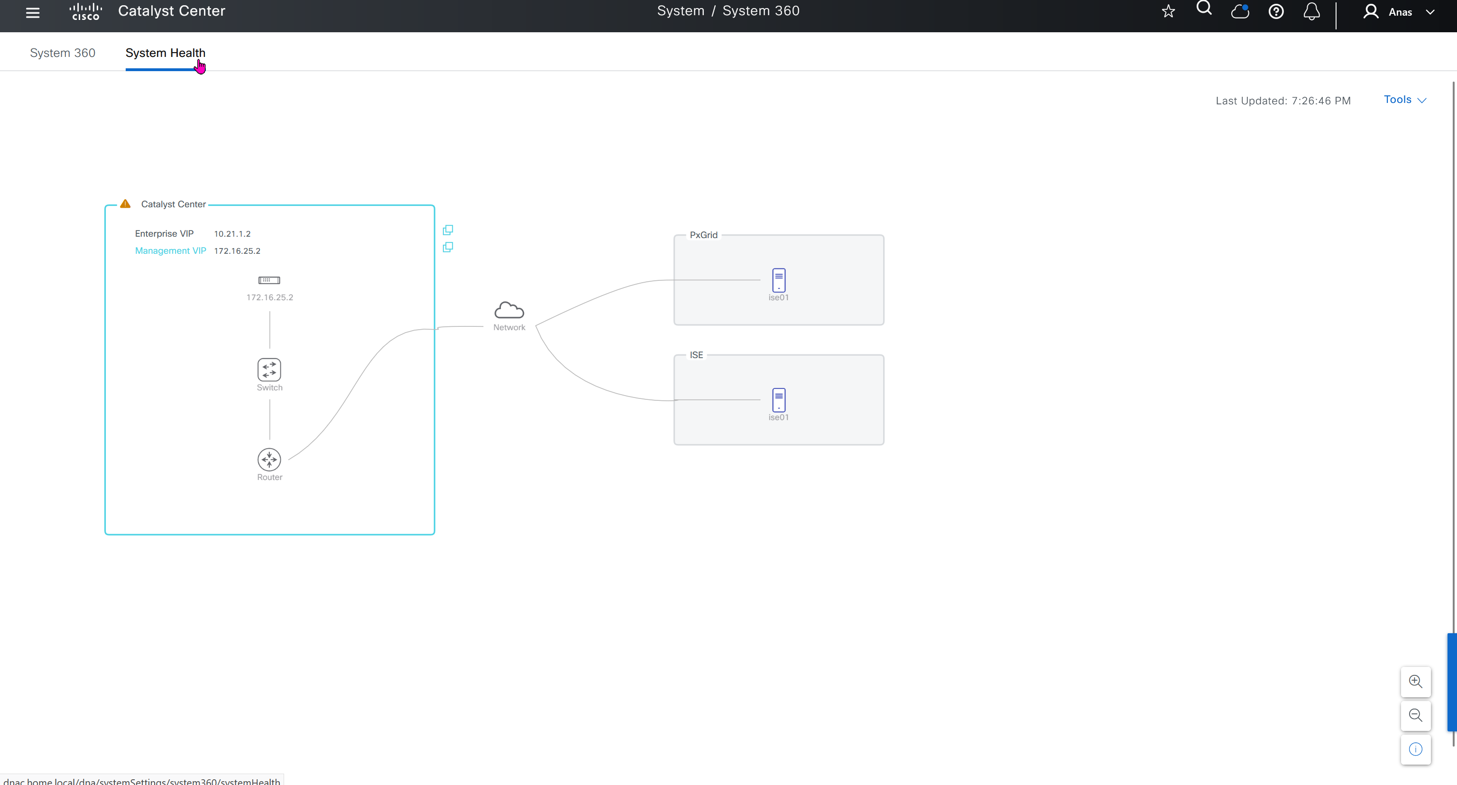
Task: Open the notifications bell
Action: click(1311, 12)
